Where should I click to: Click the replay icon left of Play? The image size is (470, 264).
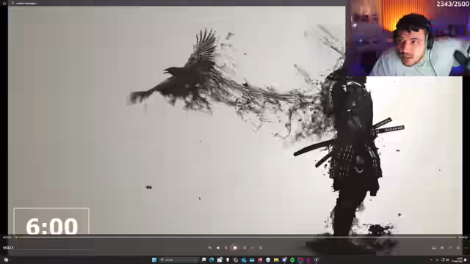[226, 248]
